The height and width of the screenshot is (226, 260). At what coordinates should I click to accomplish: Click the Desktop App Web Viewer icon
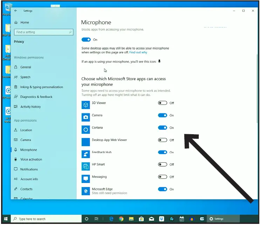click(x=85, y=142)
